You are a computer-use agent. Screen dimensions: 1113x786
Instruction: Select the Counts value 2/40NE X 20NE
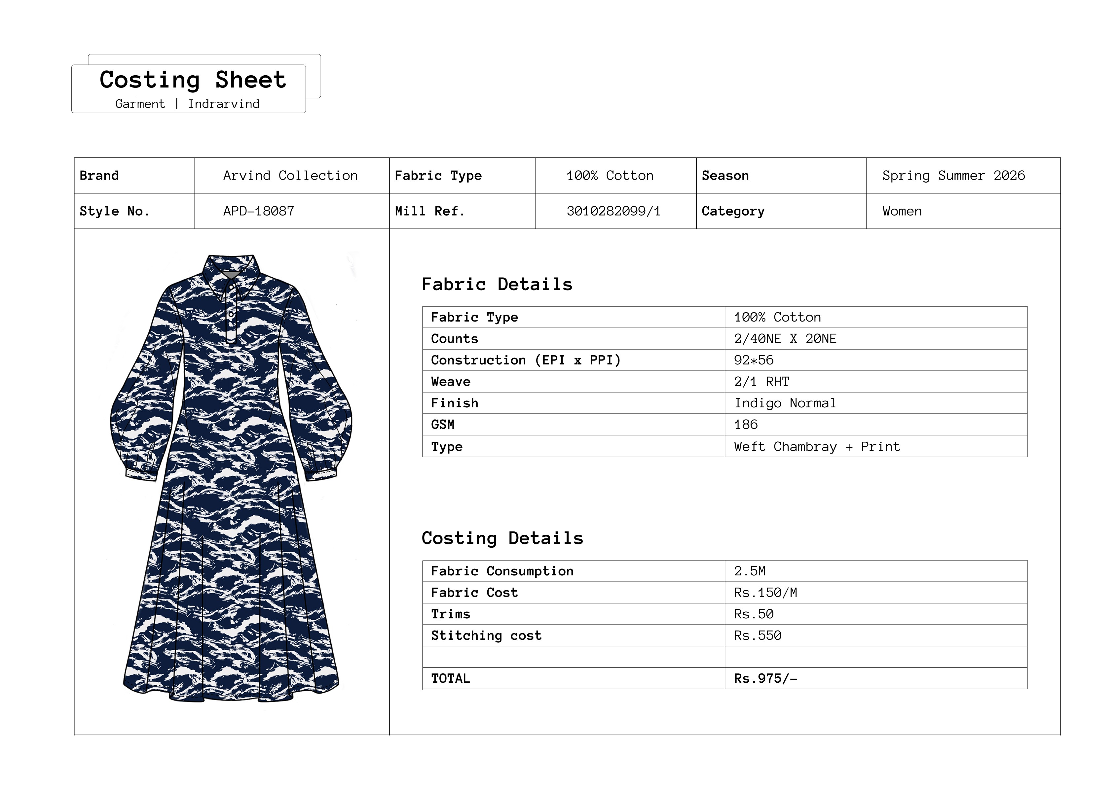pyautogui.click(x=785, y=339)
